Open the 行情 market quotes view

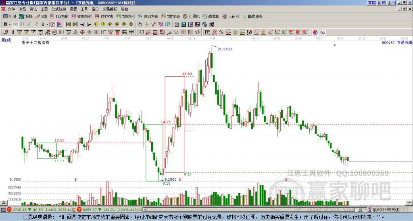click(x=10, y=16)
